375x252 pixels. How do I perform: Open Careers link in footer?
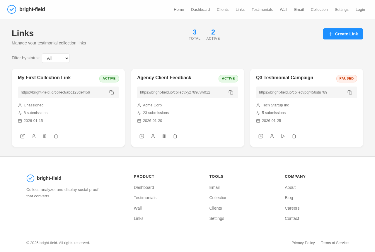coord(292,208)
